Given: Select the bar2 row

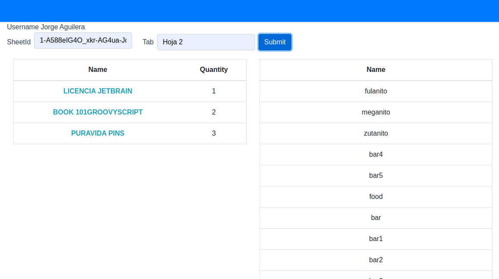Looking at the screenshot, I should [376, 260].
